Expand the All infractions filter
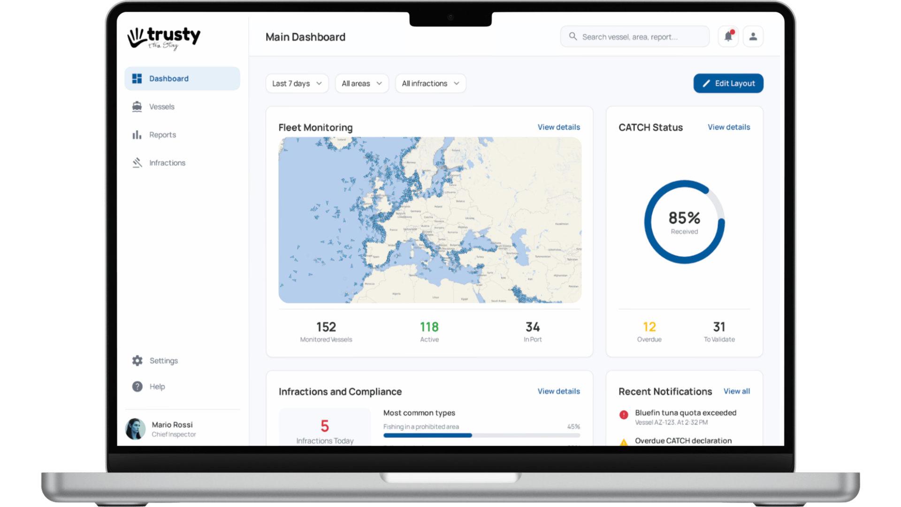 click(x=430, y=83)
